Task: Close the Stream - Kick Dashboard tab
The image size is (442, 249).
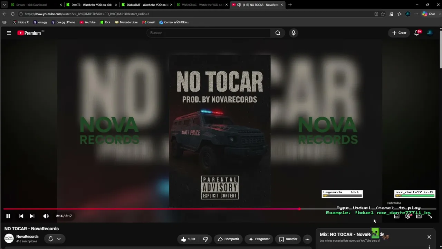Action: pos(61,5)
